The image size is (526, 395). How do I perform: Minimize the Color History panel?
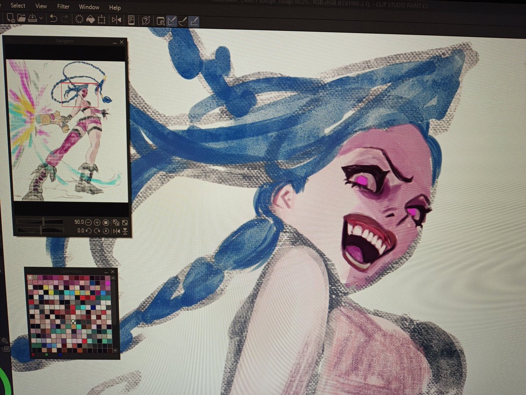(106, 272)
